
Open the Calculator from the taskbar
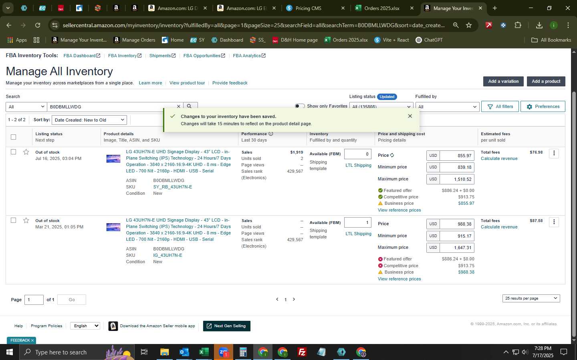click(x=243, y=352)
